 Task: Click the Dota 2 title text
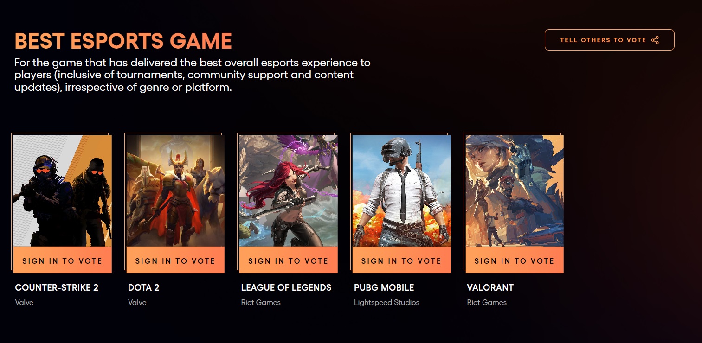(144, 287)
